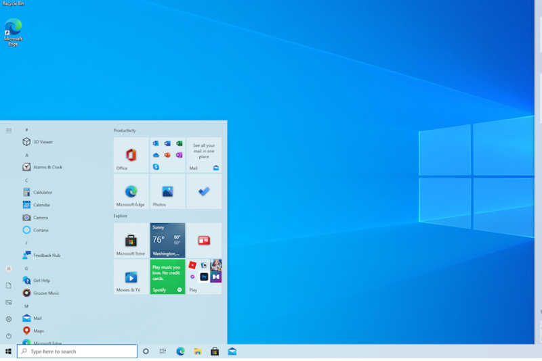Open Get Help app
542x361 pixels.
(37, 281)
